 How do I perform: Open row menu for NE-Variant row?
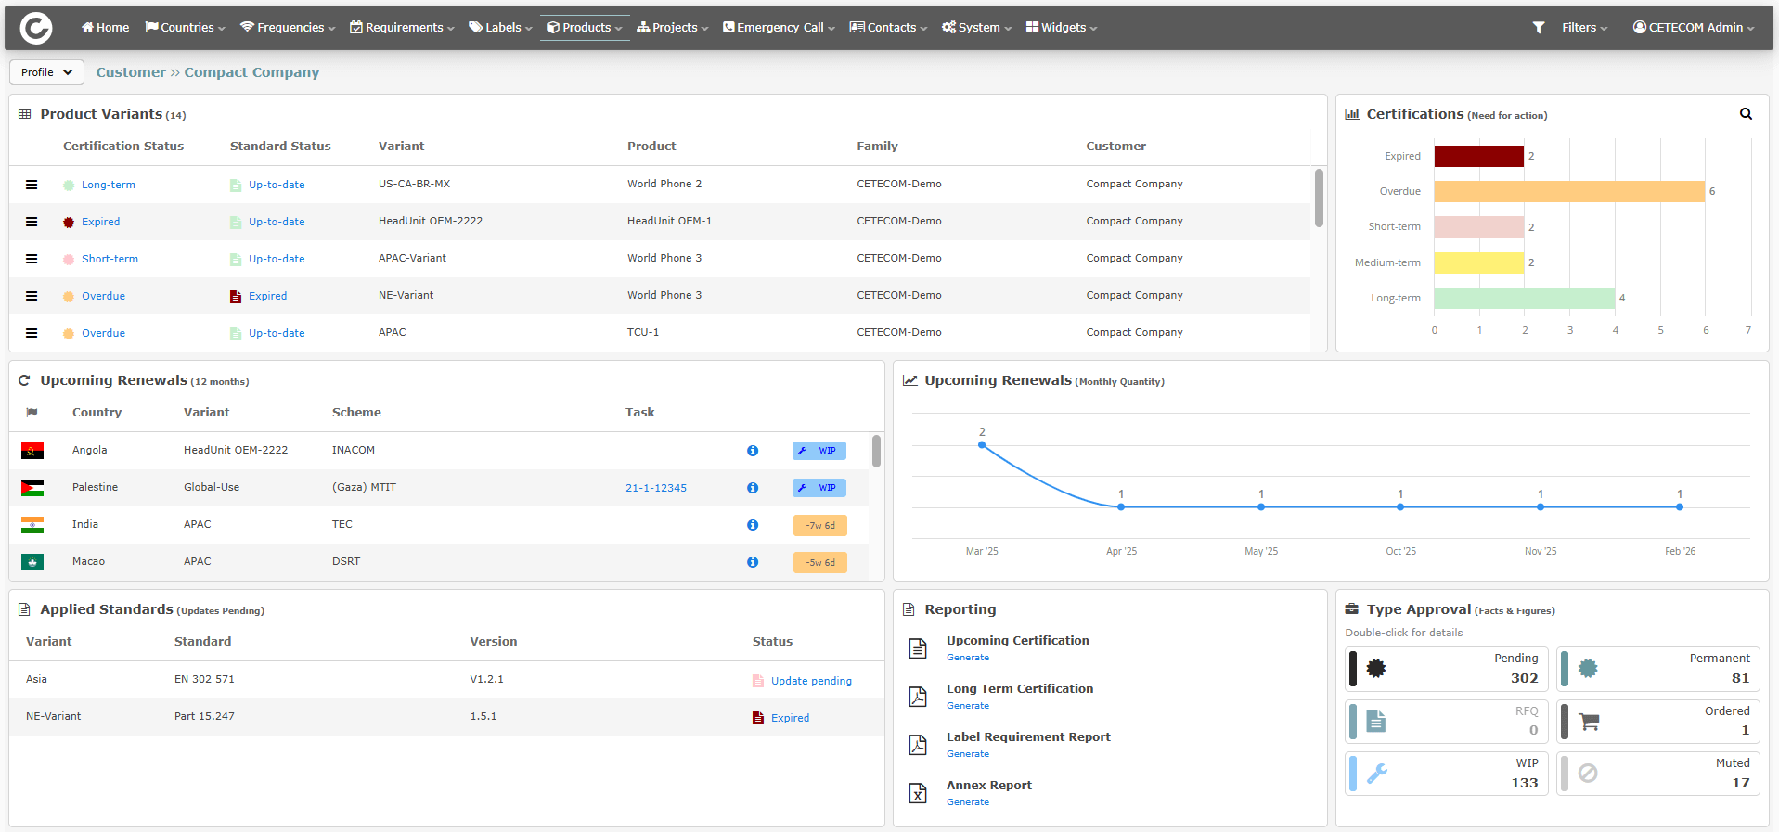point(32,296)
